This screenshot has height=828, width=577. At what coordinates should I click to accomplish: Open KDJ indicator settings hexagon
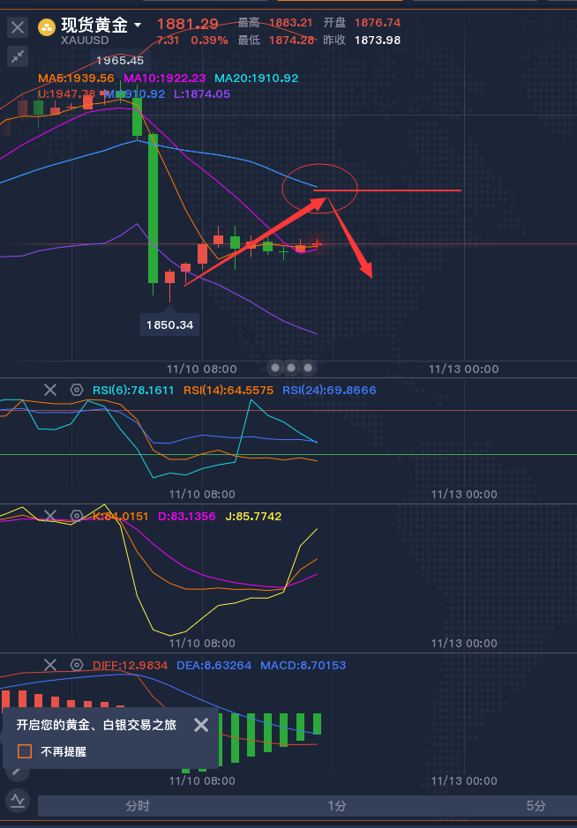[x=77, y=516]
